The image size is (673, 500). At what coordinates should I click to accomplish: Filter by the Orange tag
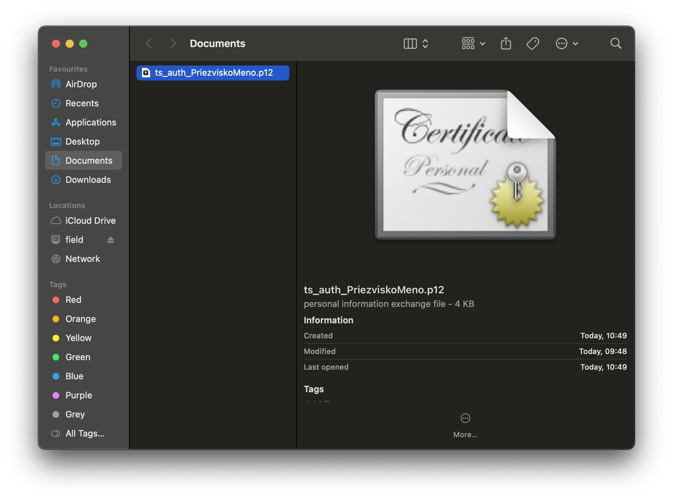click(x=84, y=319)
